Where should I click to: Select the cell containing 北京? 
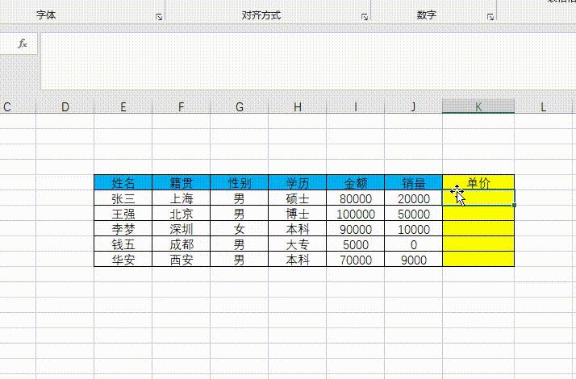(181, 214)
